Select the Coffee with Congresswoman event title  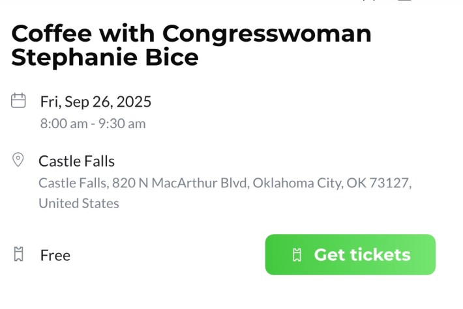[x=191, y=45]
